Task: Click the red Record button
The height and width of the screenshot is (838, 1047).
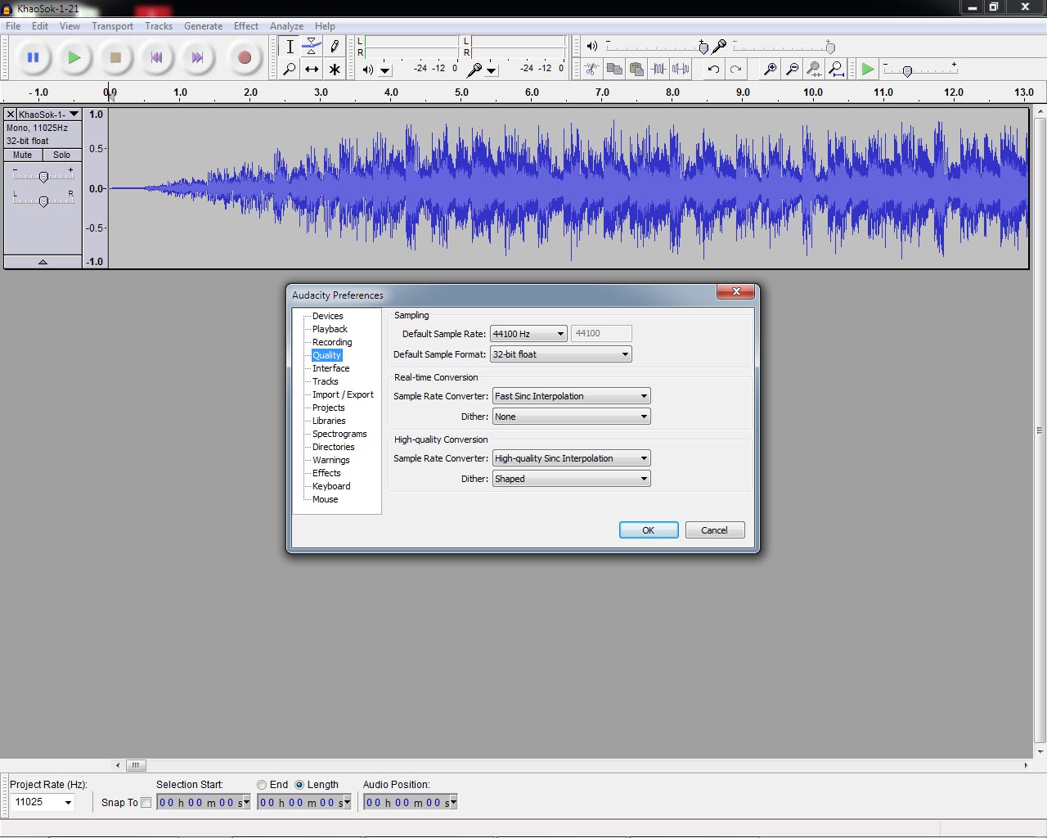Action: [x=244, y=57]
